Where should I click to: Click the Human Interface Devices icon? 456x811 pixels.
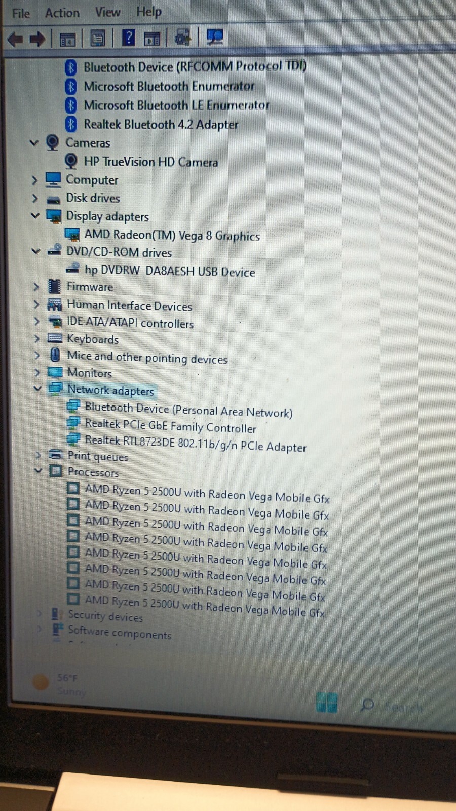coord(54,305)
